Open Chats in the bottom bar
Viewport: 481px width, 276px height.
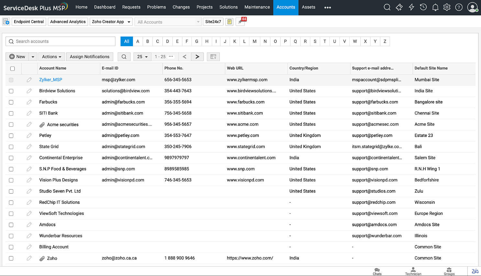[377, 271]
